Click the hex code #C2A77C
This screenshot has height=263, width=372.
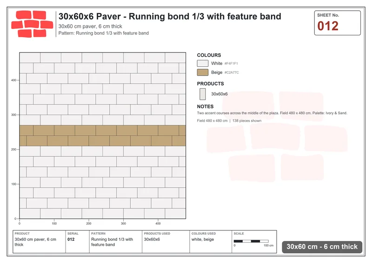coord(232,72)
